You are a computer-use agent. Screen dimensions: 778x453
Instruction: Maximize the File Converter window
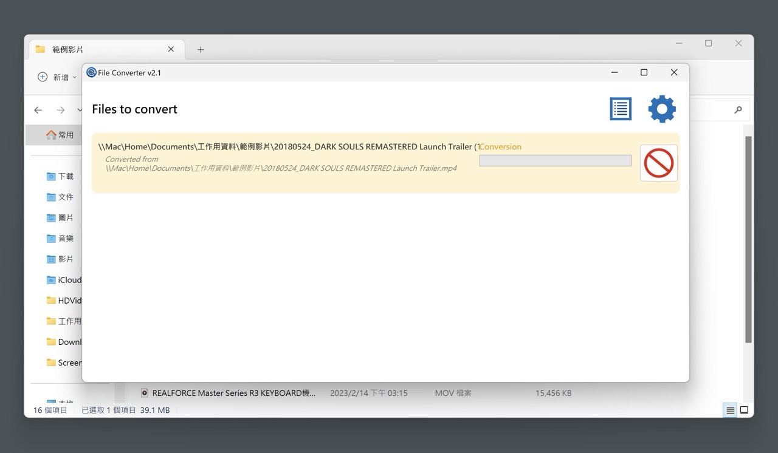tap(644, 72)
